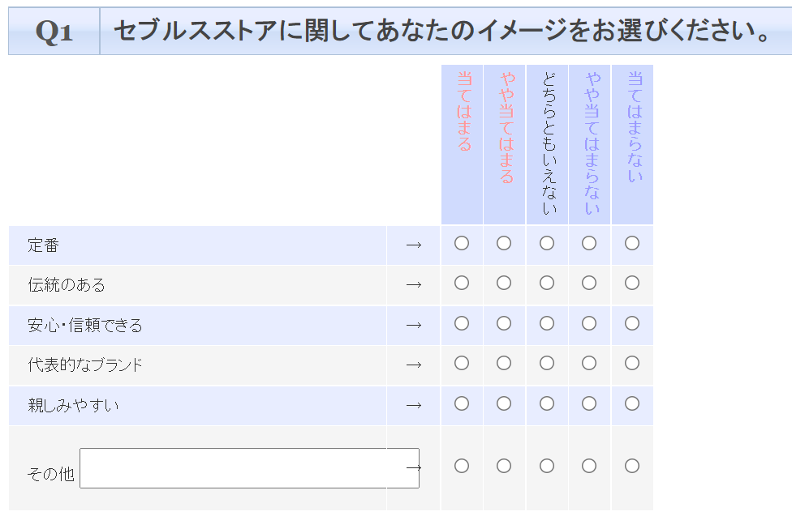Choose やや当てはまらない for その他 row

click(589, 466)
